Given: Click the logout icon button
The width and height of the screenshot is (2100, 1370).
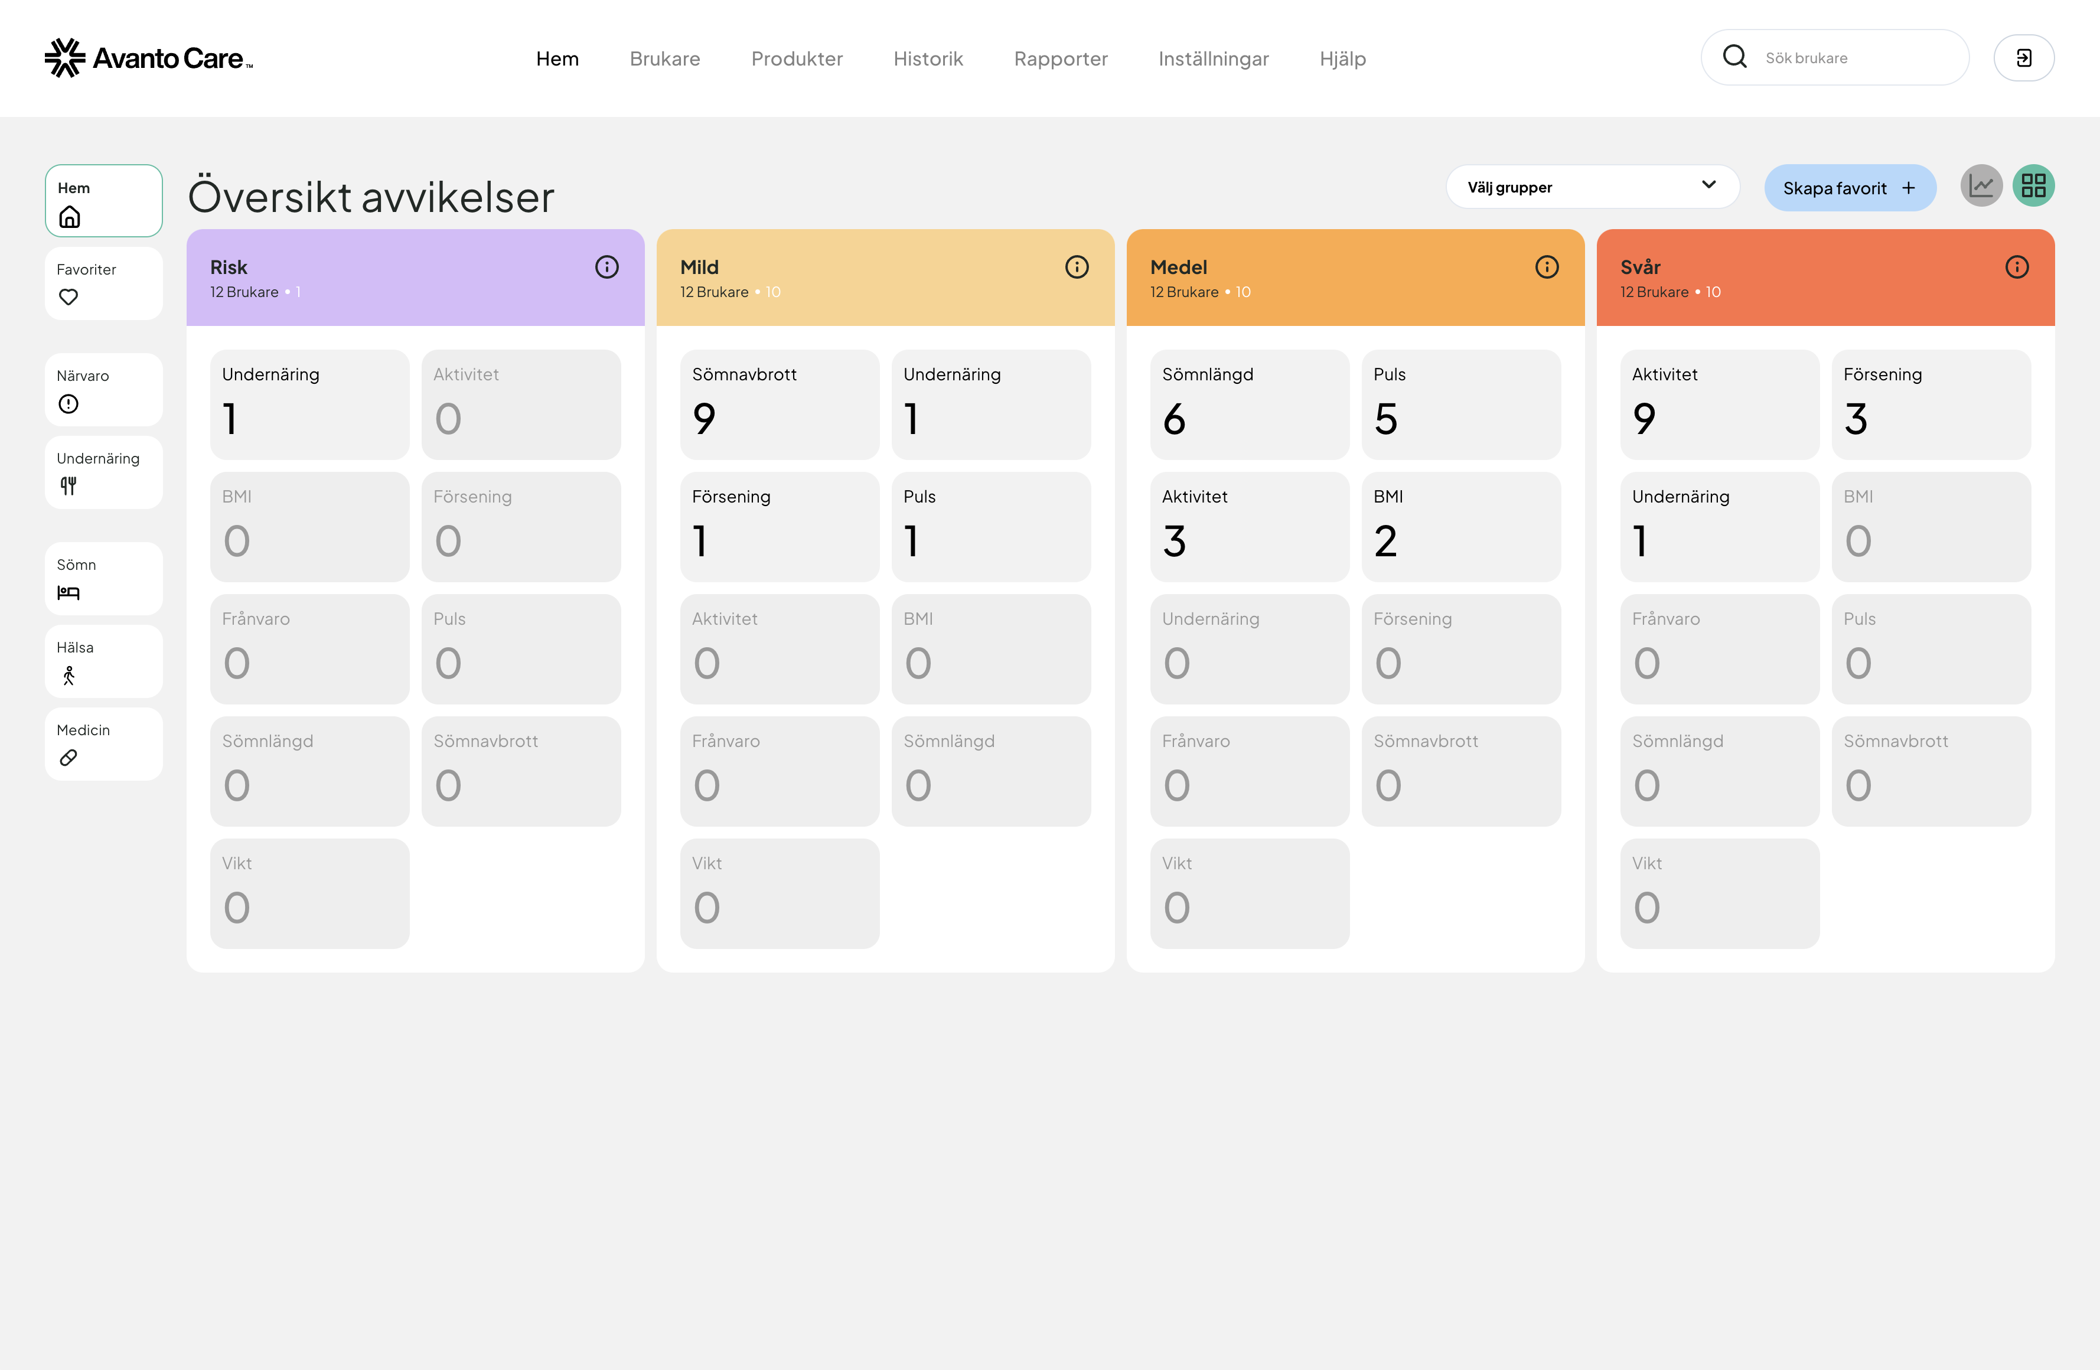Looking at the screenshot, I should tap(2024, 58).
